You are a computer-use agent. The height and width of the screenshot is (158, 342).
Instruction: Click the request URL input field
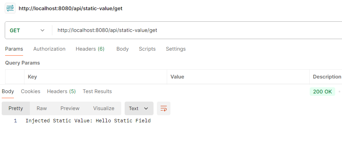tap(197, 30)
